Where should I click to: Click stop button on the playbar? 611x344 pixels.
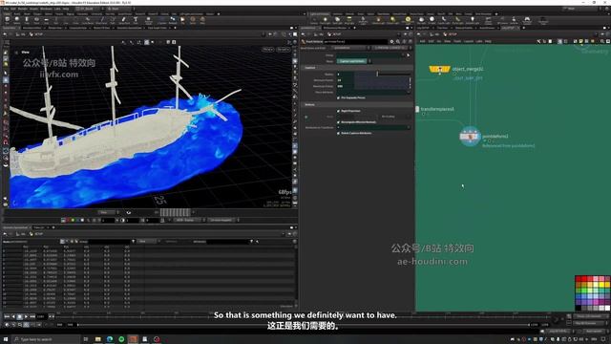(19, 316)
